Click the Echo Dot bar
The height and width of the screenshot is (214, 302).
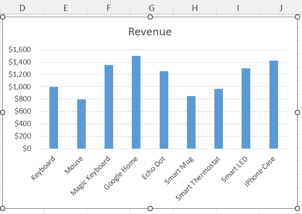164,110
